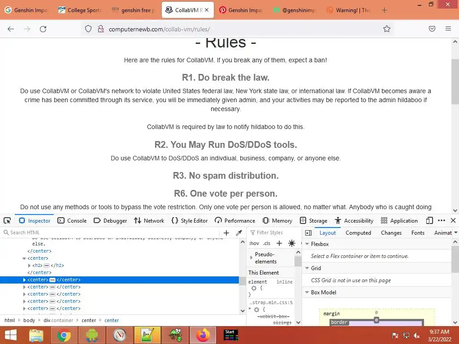Image resolution: width=459 pixels, height=344 pixels.
Task: Add a new CSS rule with plus icon
Action: (x=279, y=243)
